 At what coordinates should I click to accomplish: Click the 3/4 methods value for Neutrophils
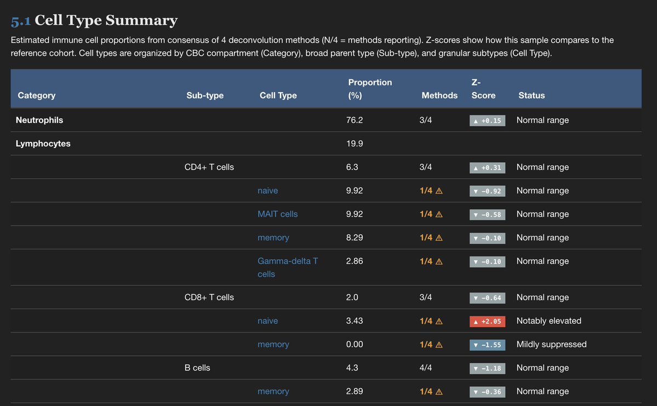tap(426, 120)
